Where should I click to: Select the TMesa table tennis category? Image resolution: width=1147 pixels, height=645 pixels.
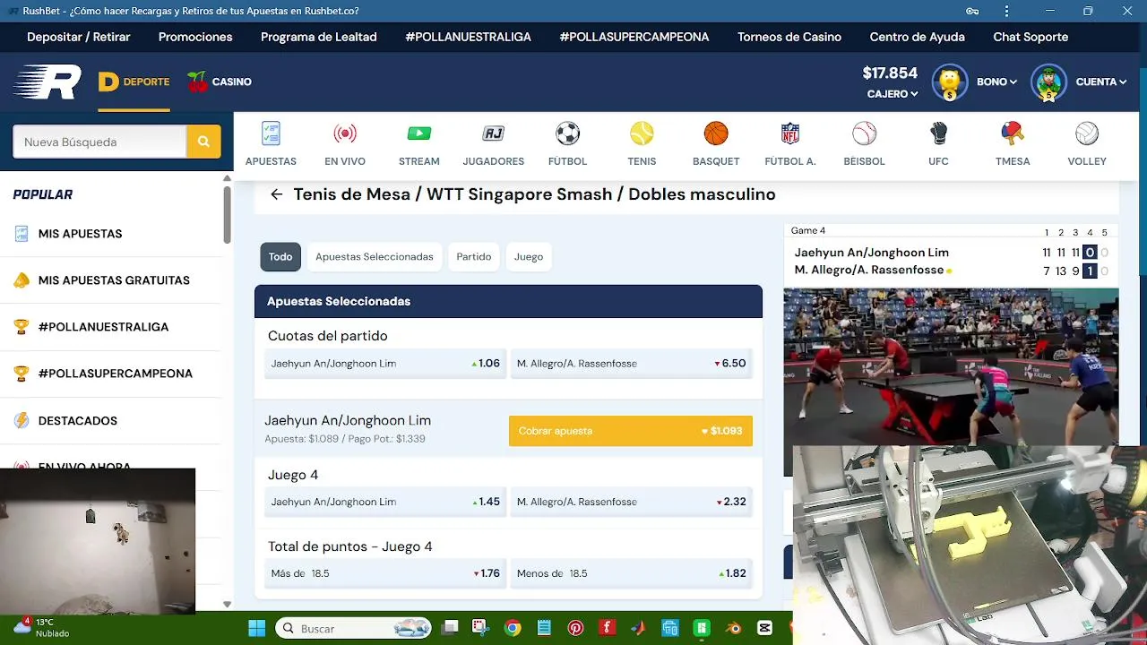1013,143
